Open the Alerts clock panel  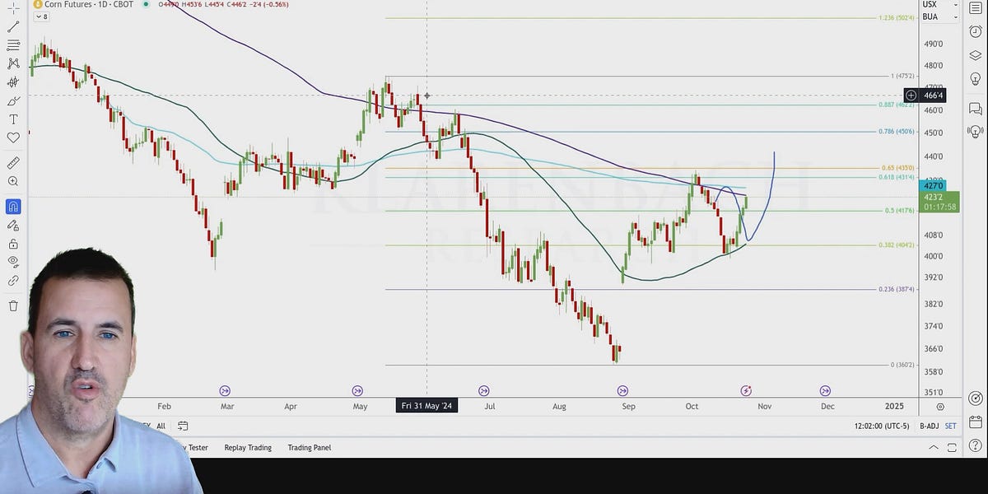pyautogui.click(x=976, y=31)
